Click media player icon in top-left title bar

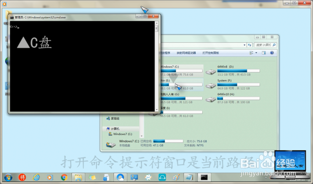point(4,4)
